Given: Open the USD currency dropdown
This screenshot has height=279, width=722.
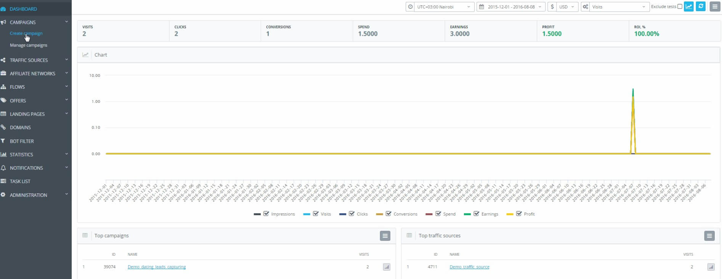Looking at the screenshot, I should coord(566,7).
